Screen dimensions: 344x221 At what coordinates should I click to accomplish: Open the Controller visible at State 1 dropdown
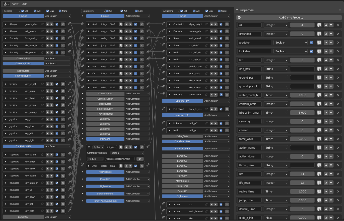pyautogui.click(x=127, y=153)
